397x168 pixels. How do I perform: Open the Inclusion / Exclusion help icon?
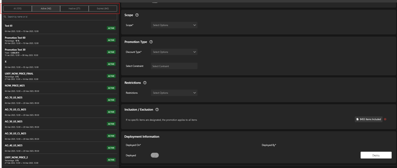click(x=157, y=110)
